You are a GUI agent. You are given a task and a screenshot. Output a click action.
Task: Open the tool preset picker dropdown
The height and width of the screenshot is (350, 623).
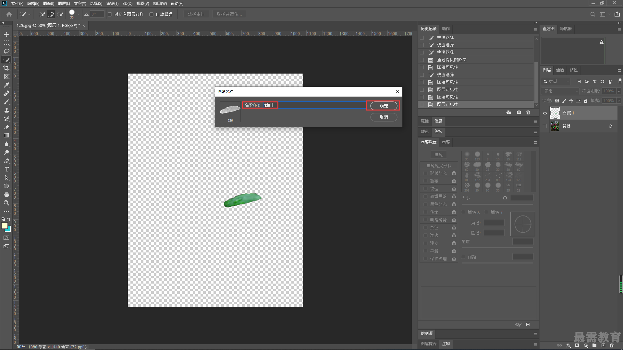point(29,14)
